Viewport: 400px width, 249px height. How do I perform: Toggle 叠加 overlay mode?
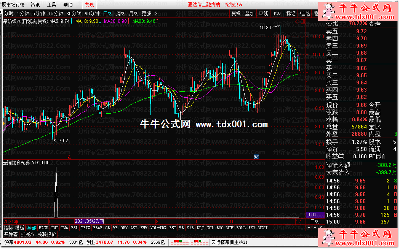coord(250,13)
